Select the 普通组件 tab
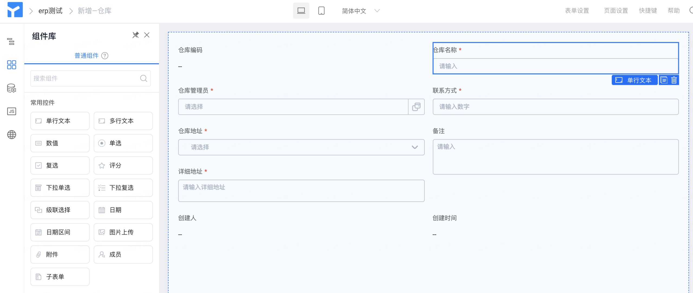This screenshot has height=293, width=693. (87, 56)
